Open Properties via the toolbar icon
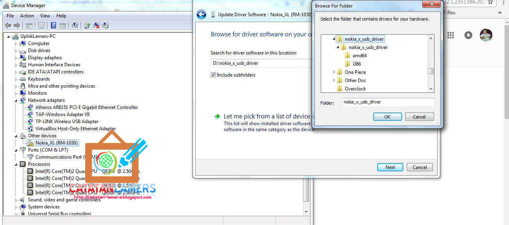This screenshot has width=509, height=225. 41,25
